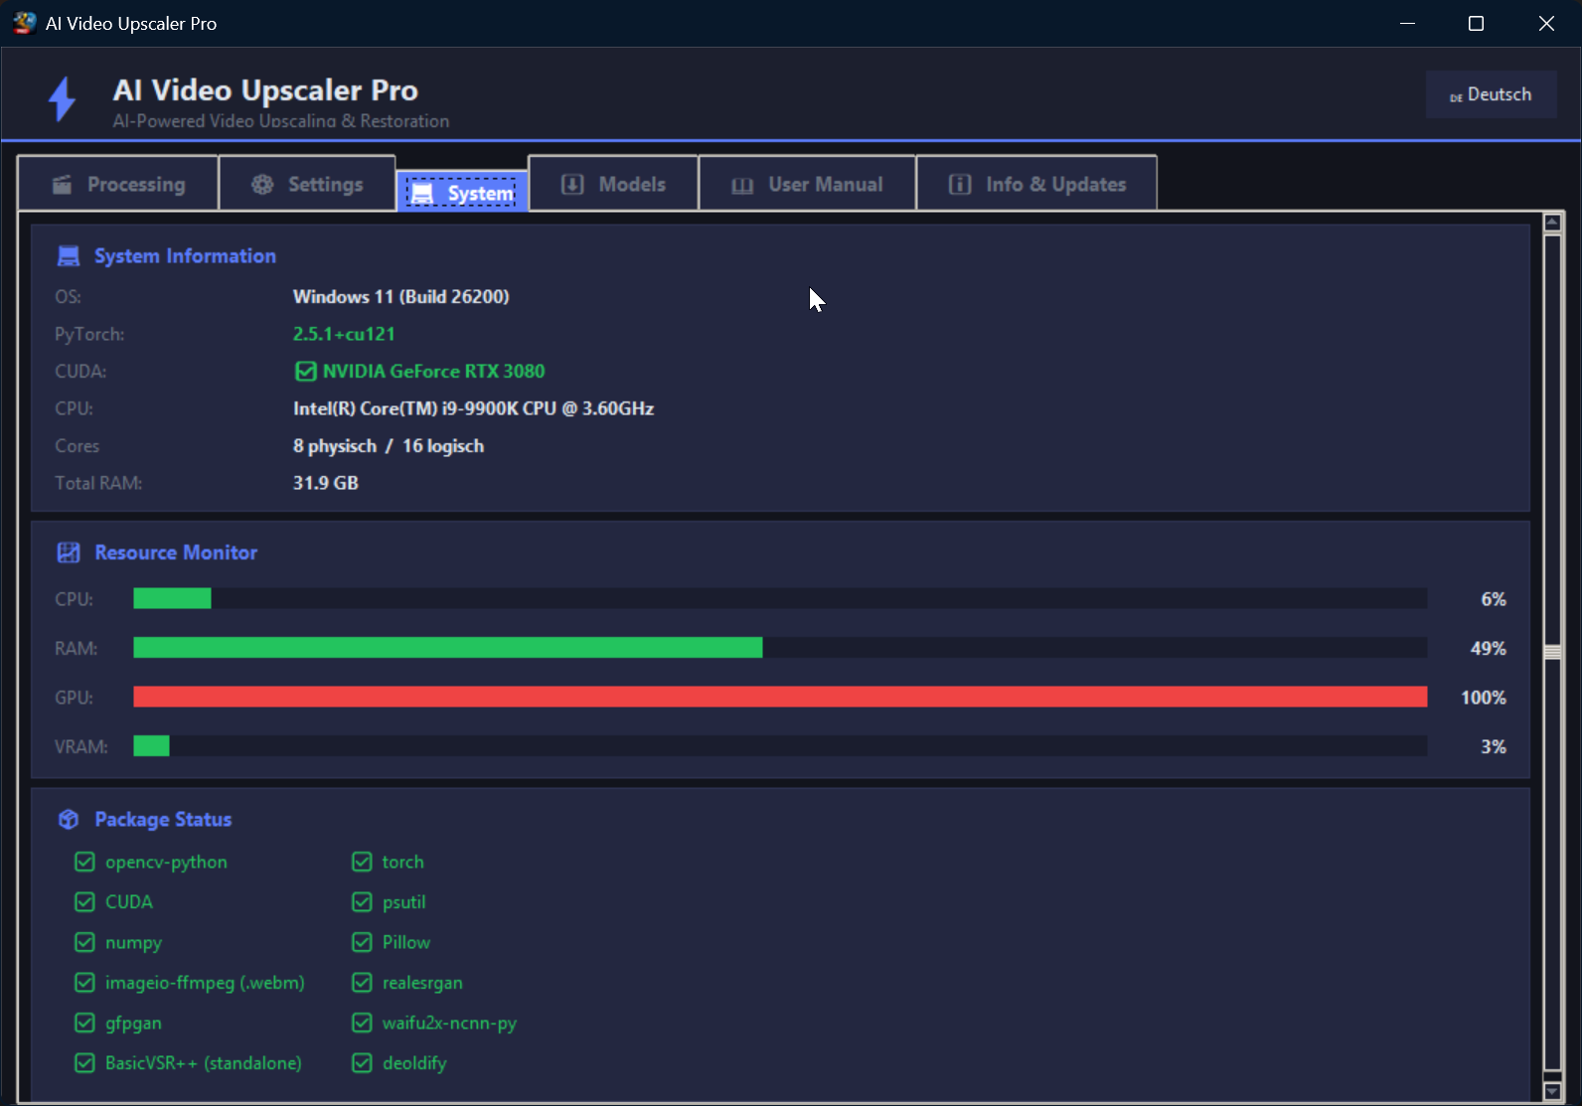The height and width of the screenshot is (1106, 1582).
Task: Maximize the AI Video Upscaler window
Action: click(x=1477, y=23)
